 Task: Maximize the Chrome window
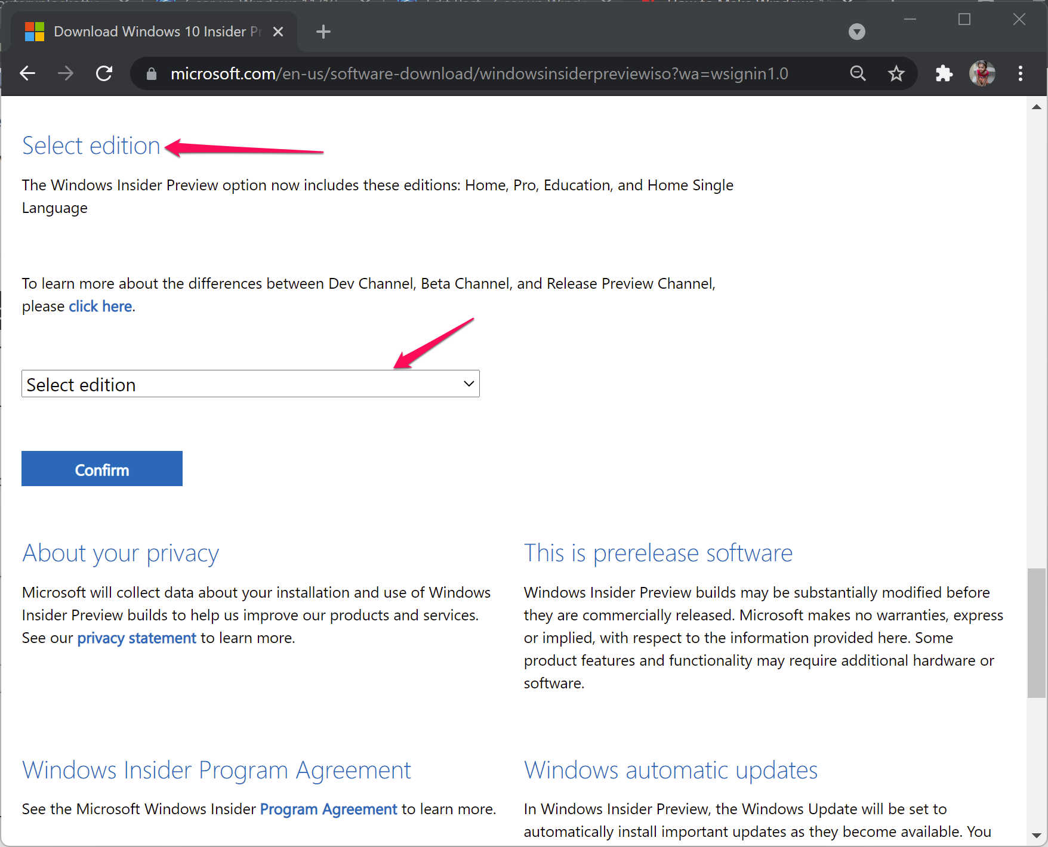click(964, 19)
